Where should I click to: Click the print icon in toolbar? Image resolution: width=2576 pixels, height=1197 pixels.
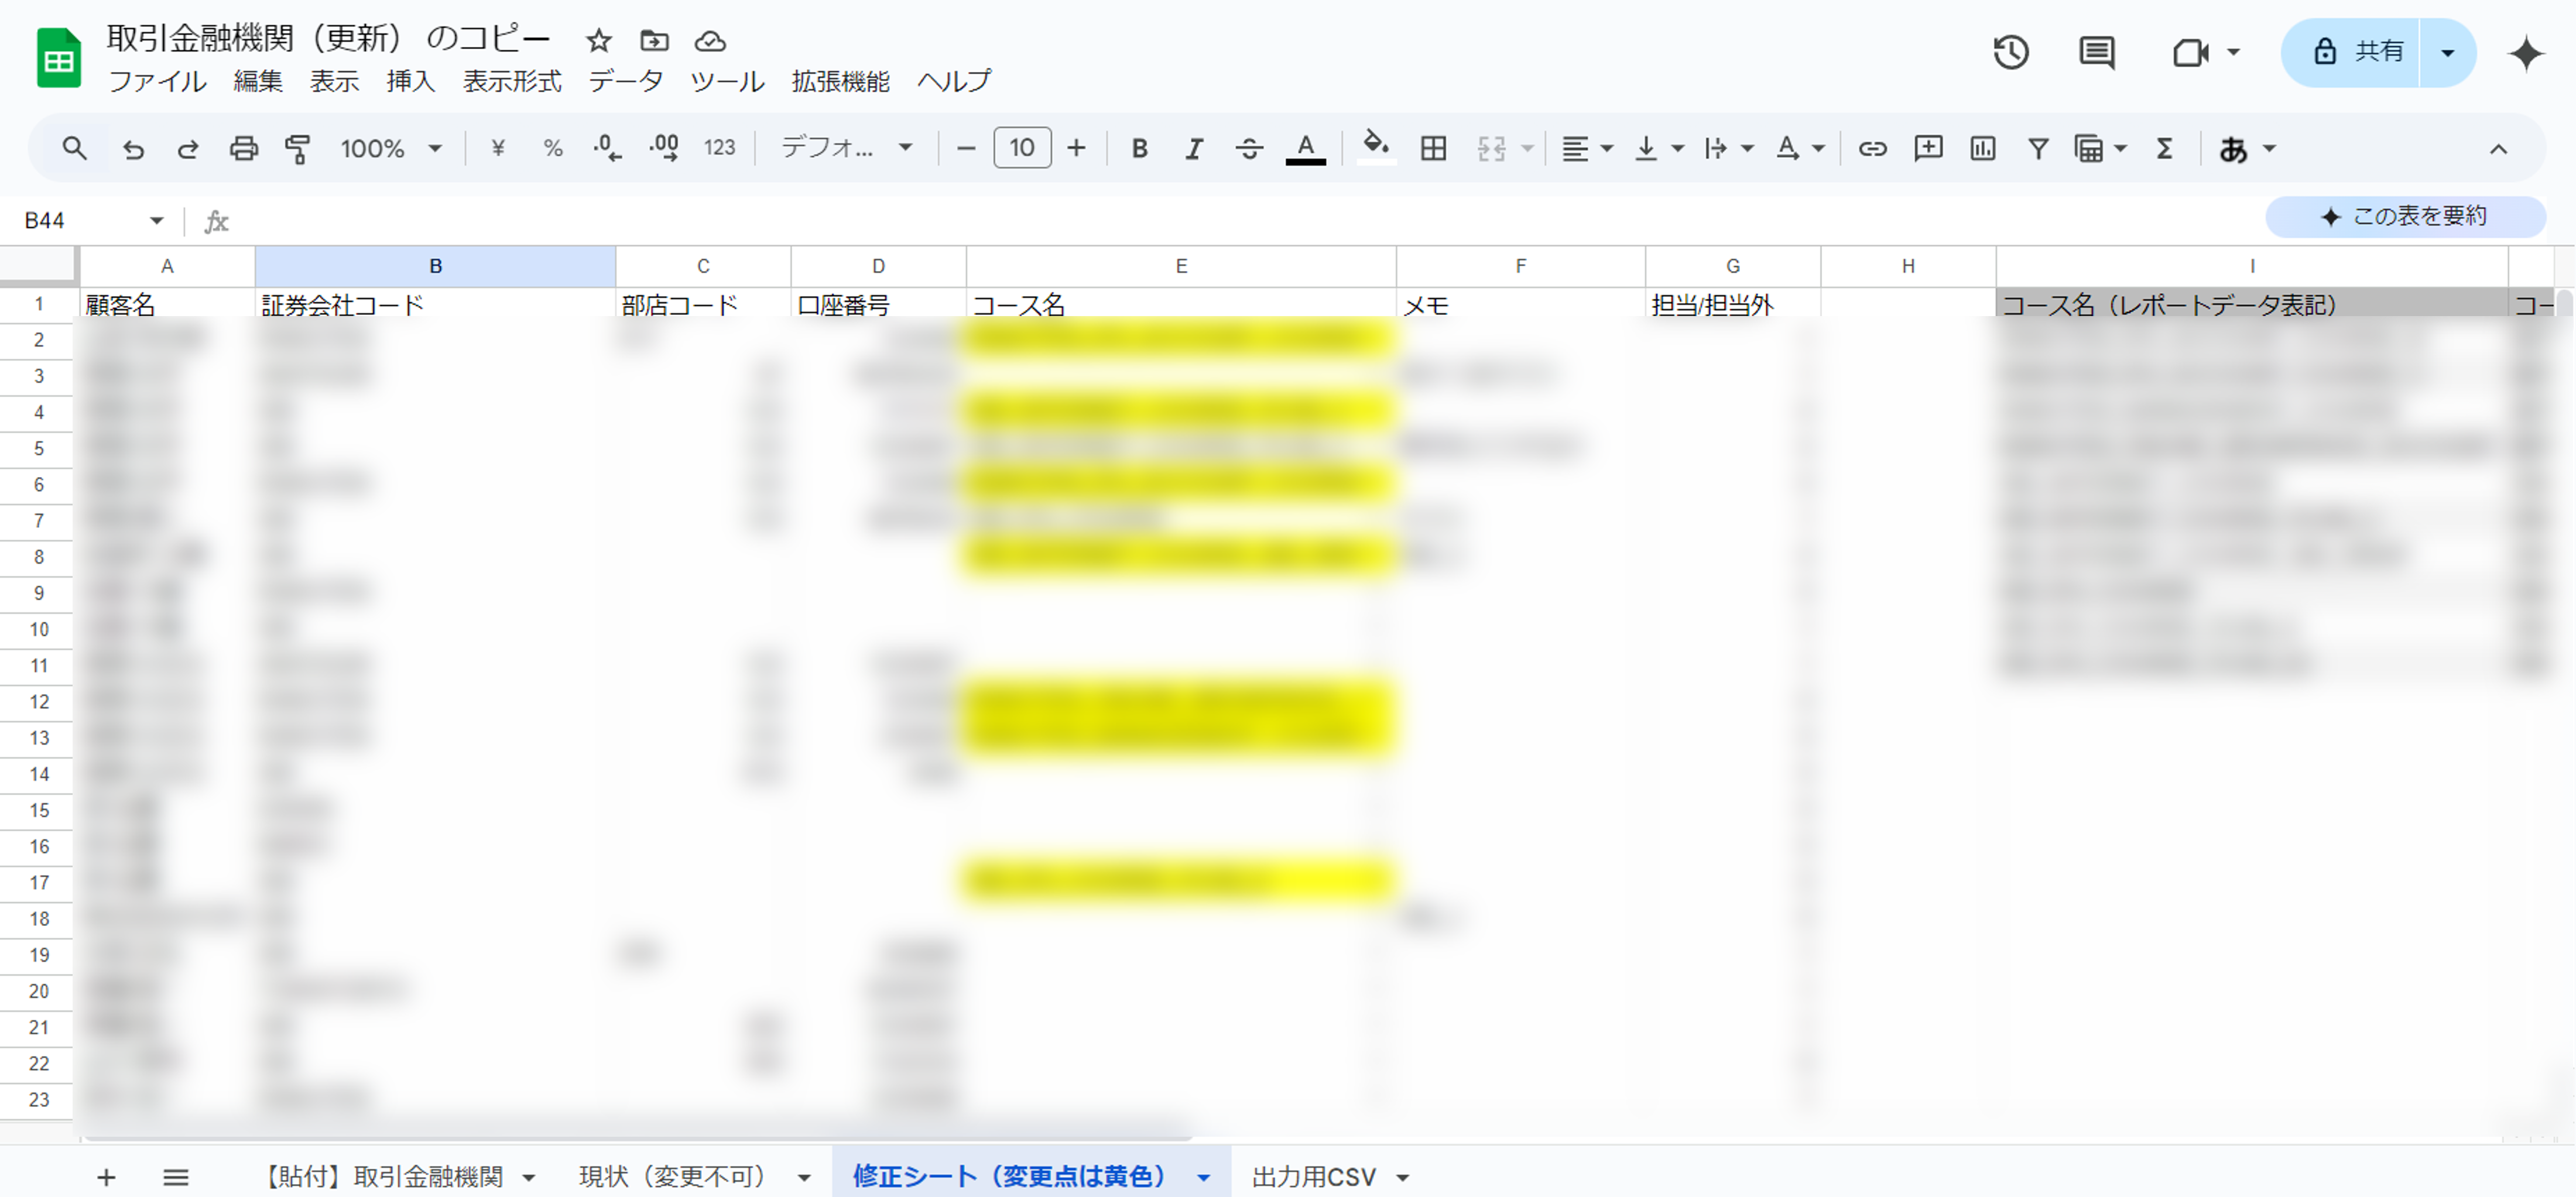click(x=243, y=149)
